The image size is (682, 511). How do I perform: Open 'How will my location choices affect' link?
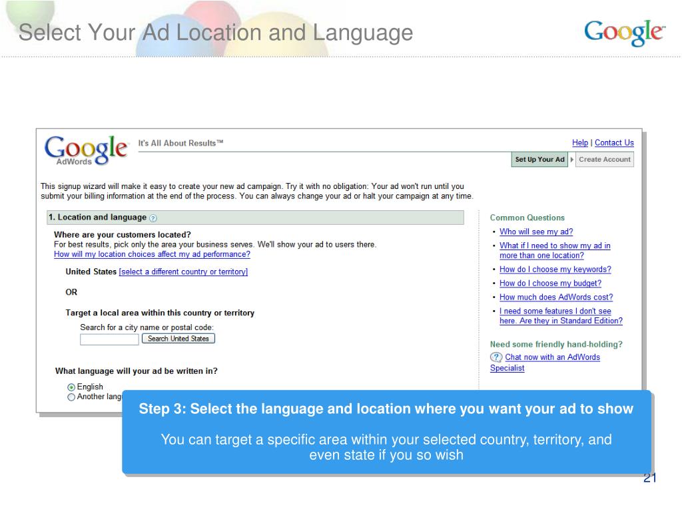[152, 254]
